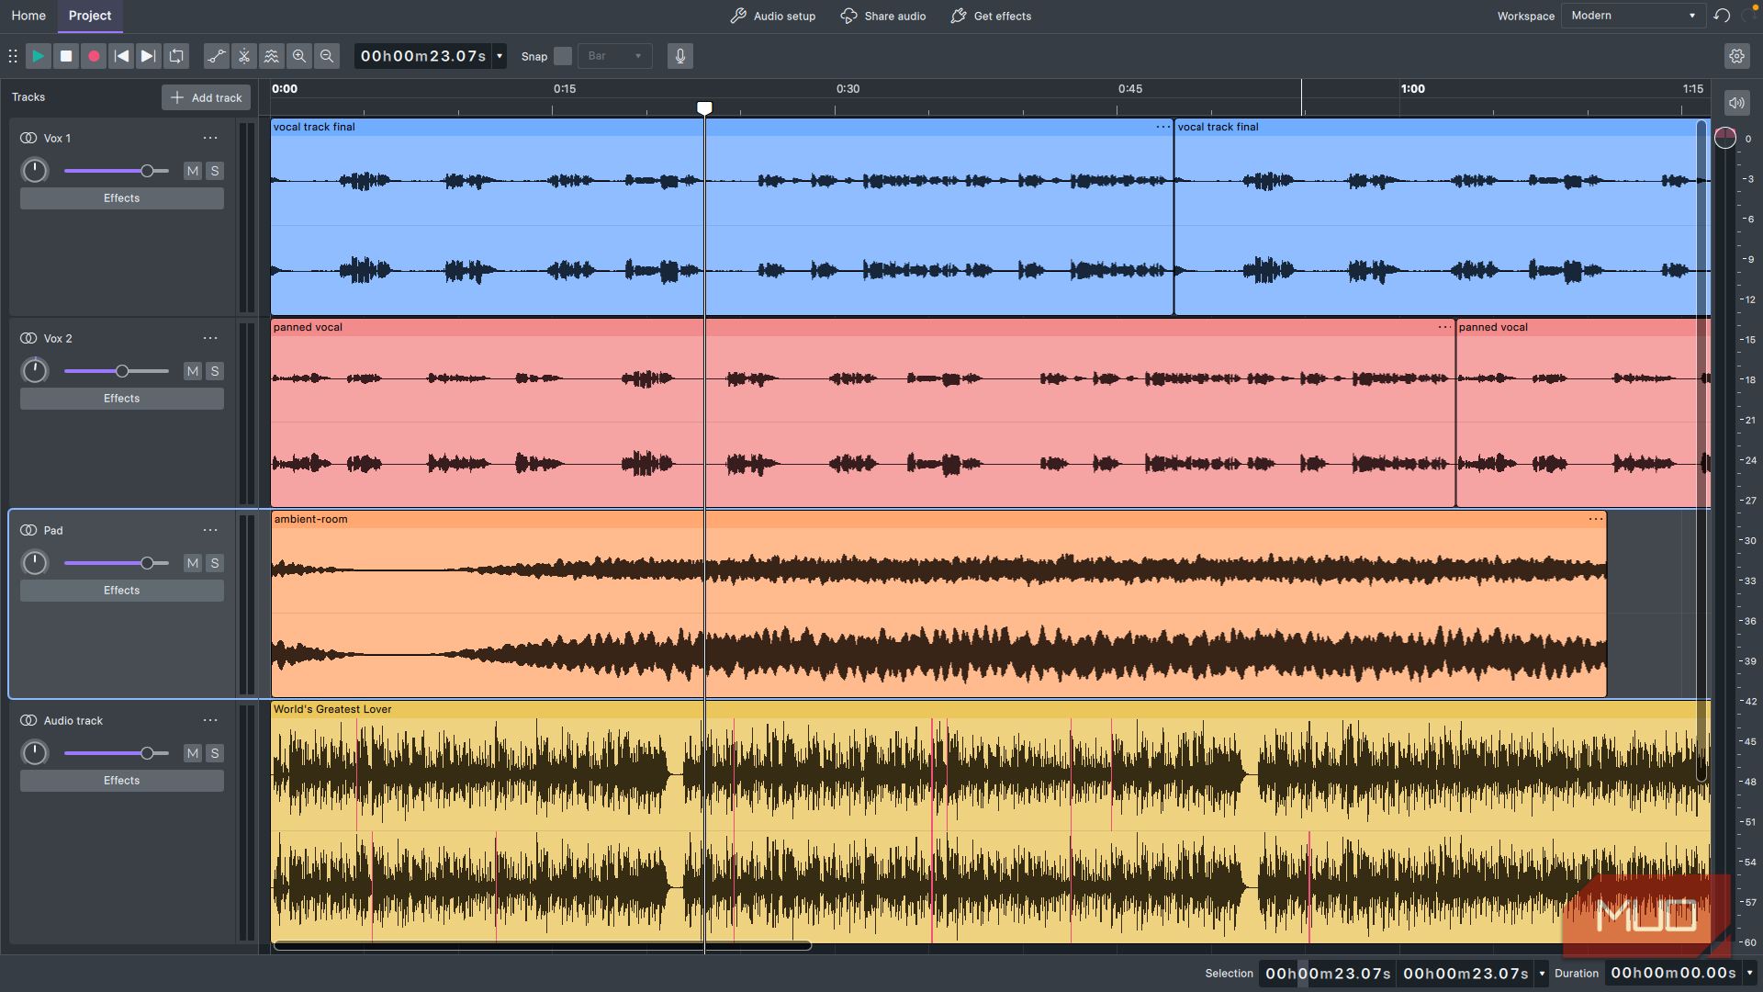Zoom out on the timeline

(x=327, y=56)
